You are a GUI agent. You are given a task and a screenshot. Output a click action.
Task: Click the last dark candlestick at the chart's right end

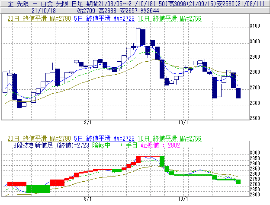point(238,93)
